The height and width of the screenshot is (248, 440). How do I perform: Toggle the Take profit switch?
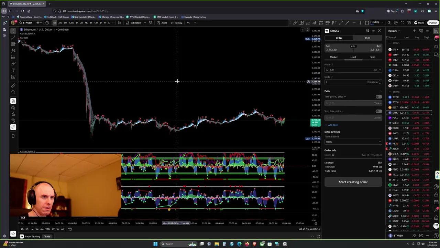pos(378,97)
